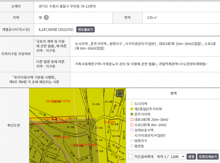The height and width of the screenshot is (163, 220).
Task: Click the 소로2류 legend box
Action: pyautogui.click(x=132, y=125)
